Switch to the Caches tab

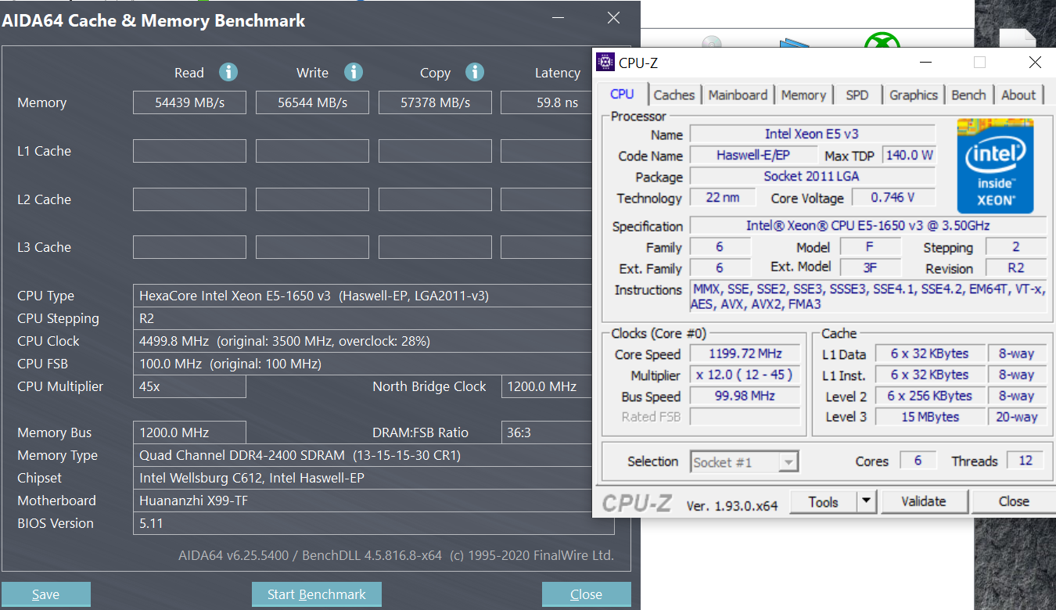[674, 95]
